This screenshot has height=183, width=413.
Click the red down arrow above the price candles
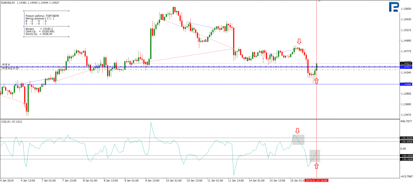pyautogui.click(x=299, y=42)
